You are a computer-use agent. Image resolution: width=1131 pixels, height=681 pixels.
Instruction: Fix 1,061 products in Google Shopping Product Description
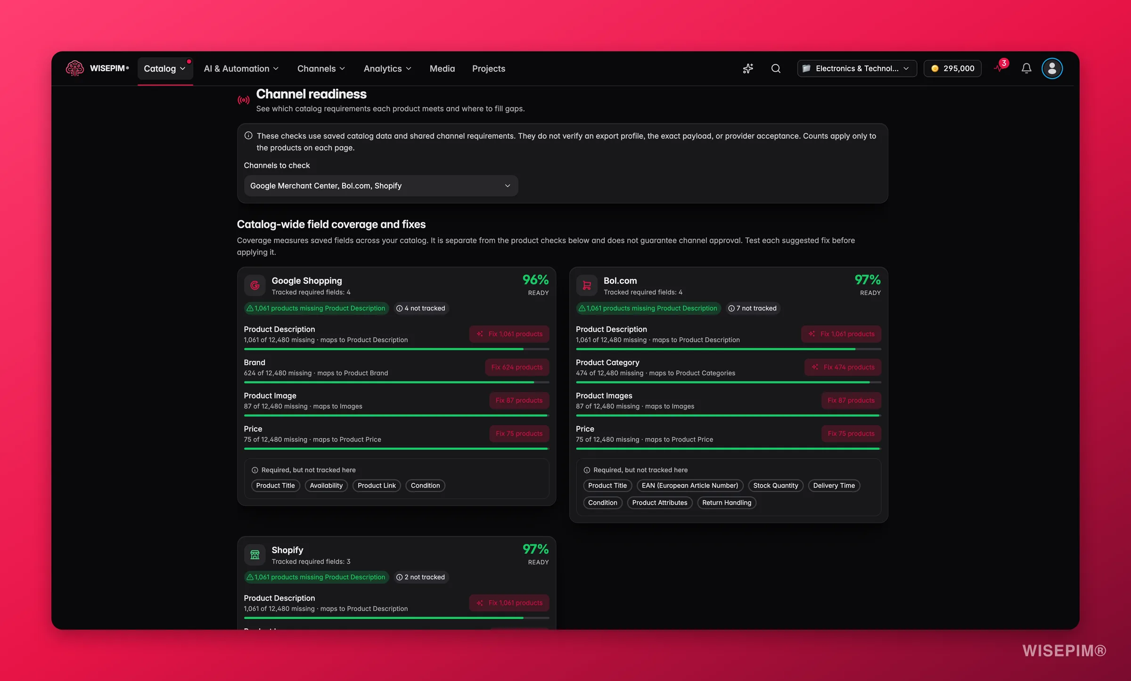(x=509, y=334)
